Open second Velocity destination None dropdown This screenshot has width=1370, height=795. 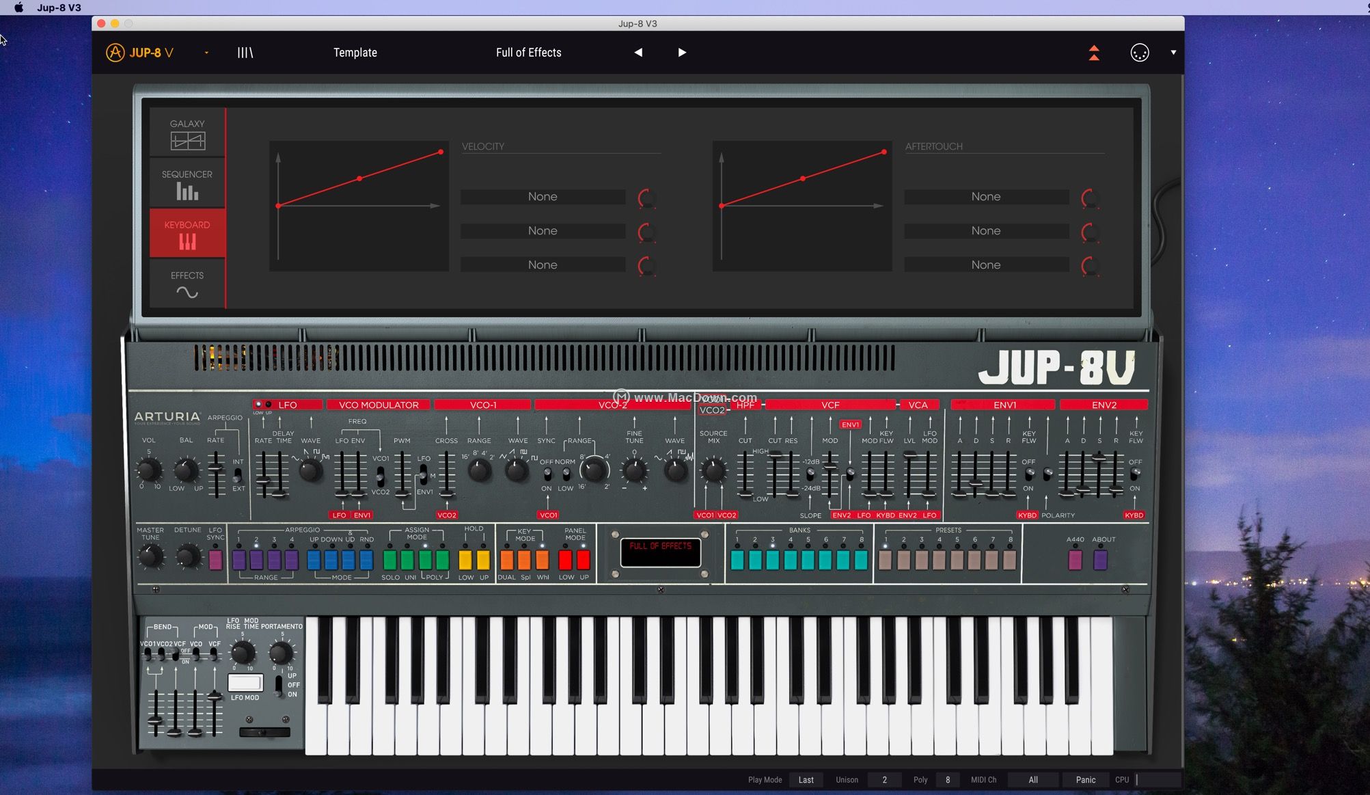(x=543, y=231)
